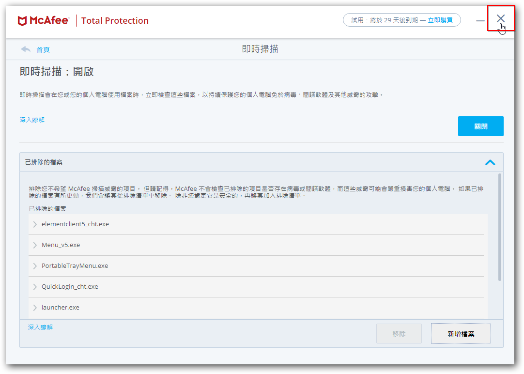This screenshot has width=524, height=374.
Task: Click the Total Protection product title
Action: (x=115, y=20)
